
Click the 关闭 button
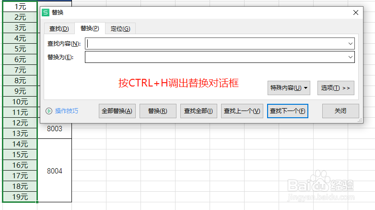coord(340,111)
